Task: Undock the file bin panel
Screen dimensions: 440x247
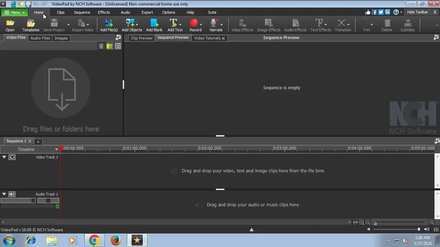Action: tap(118, 37)
